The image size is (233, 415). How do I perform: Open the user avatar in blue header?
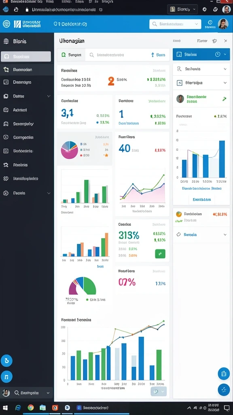tap(223, 24)
